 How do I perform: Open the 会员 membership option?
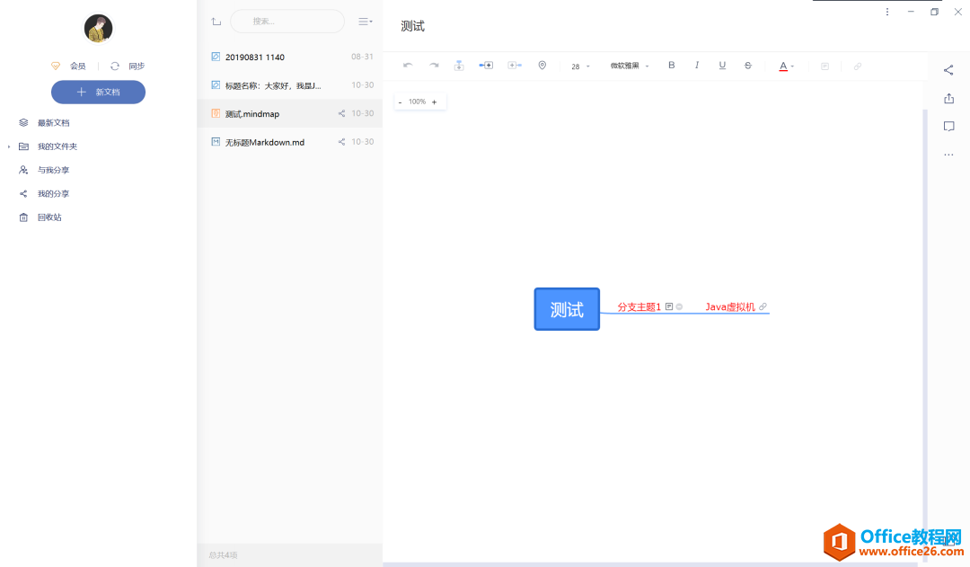click(68, 66)
